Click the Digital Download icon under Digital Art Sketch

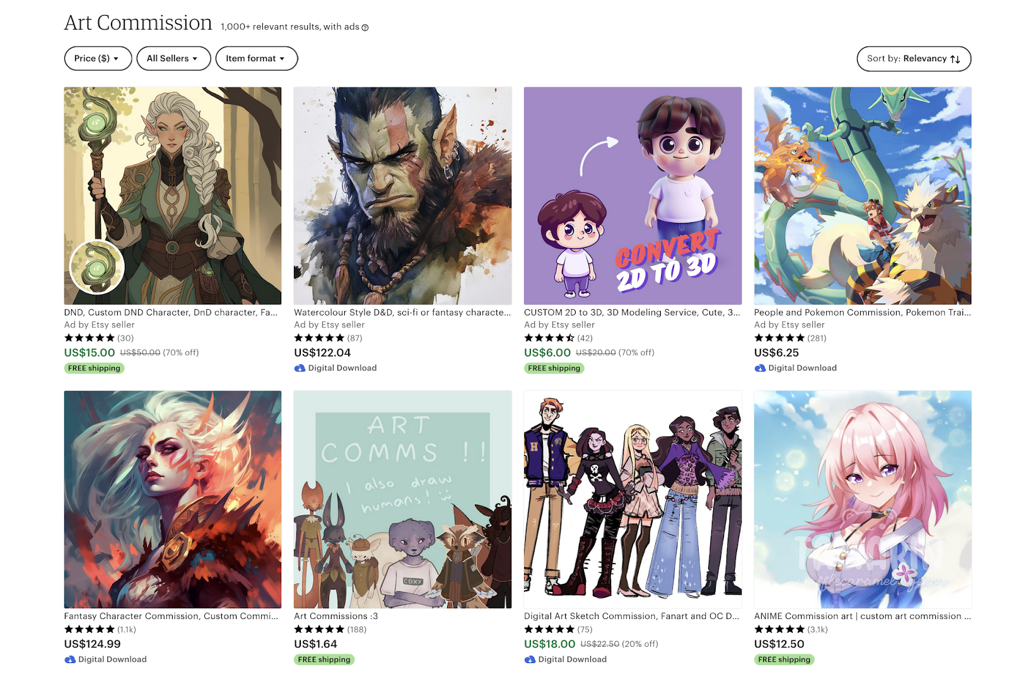pos(530,659)
